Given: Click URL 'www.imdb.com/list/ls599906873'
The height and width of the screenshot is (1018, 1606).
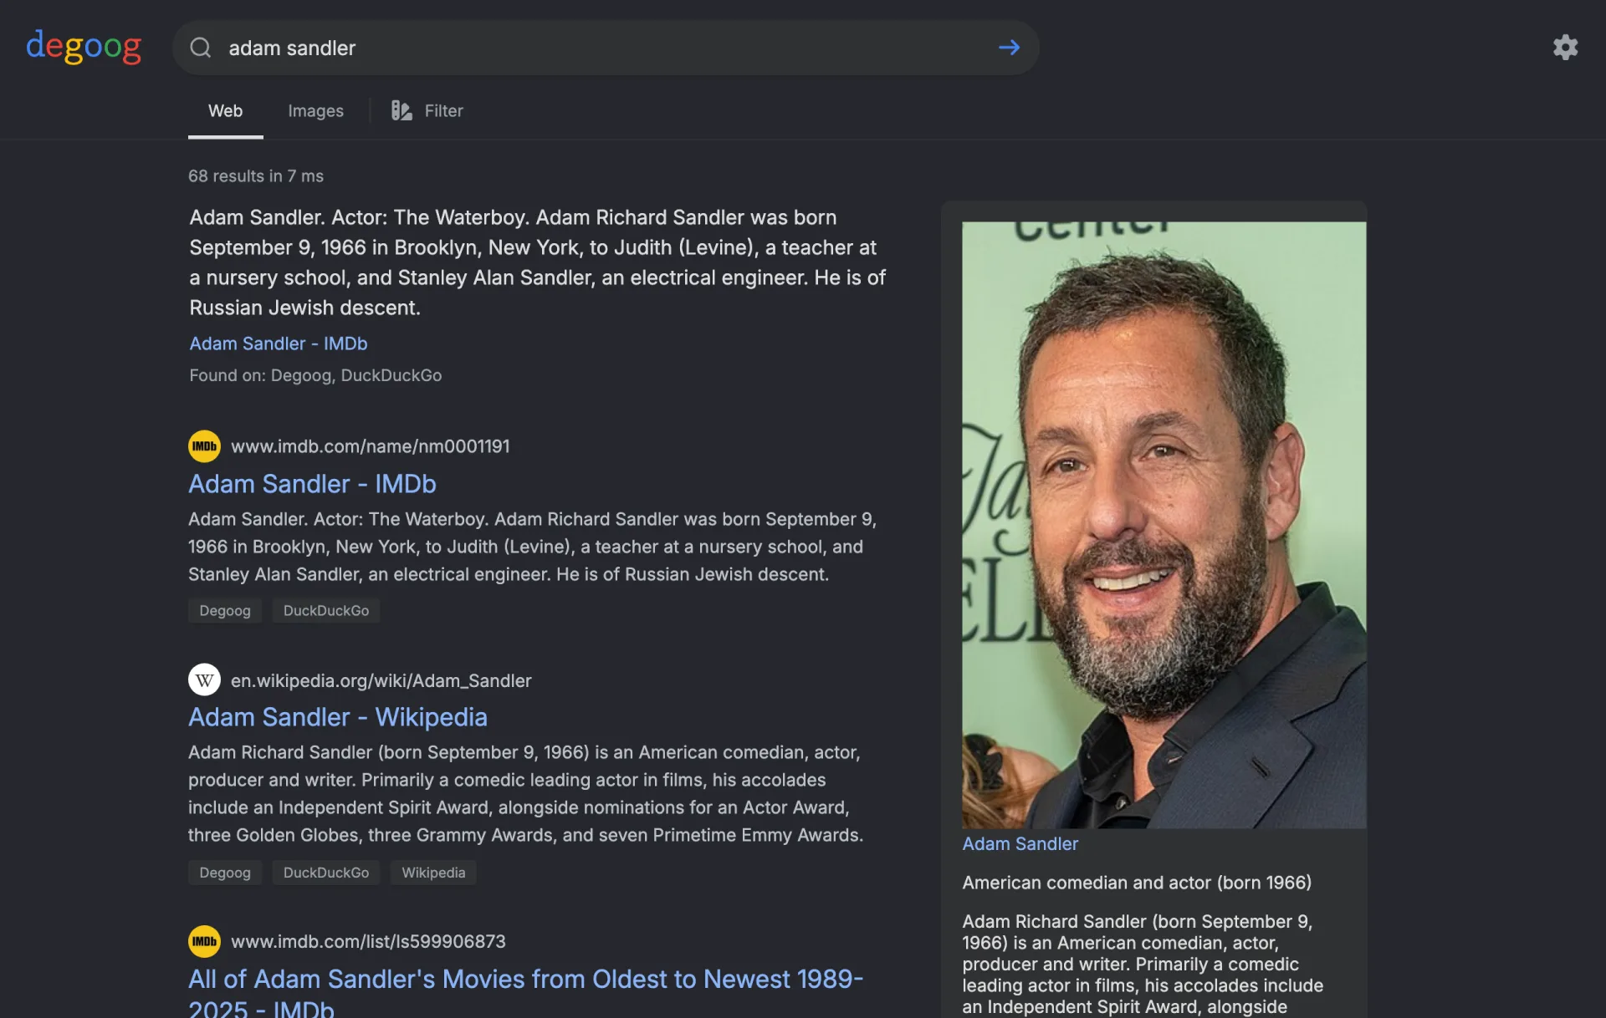Looking at the screenshot, I should coord(368,941).
